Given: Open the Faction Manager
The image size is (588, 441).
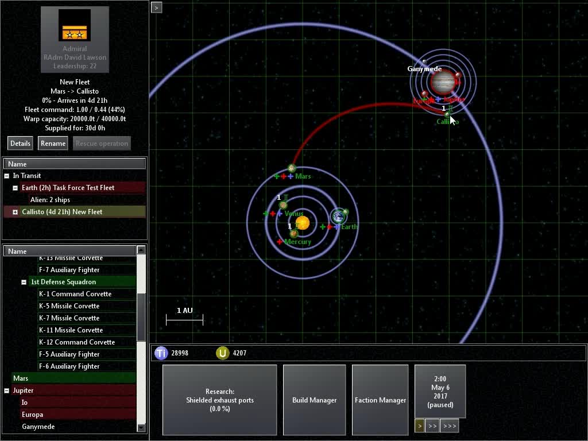Looking at the screenshot, I should pos(380,400).
